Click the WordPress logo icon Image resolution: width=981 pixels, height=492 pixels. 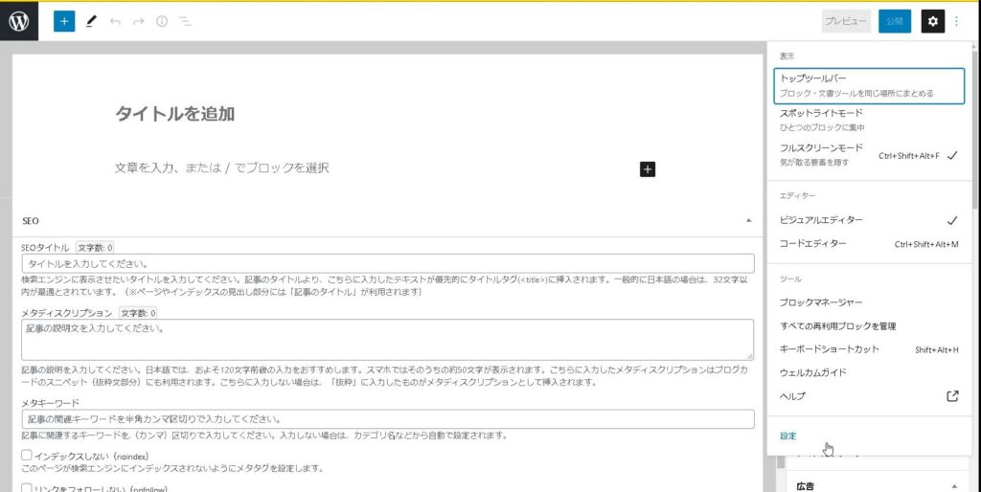(19, 21)
